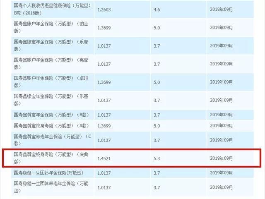265x199 pixels.
Task: Click 3.7 in the 乐惠版 row
Action: click(157, 101)
